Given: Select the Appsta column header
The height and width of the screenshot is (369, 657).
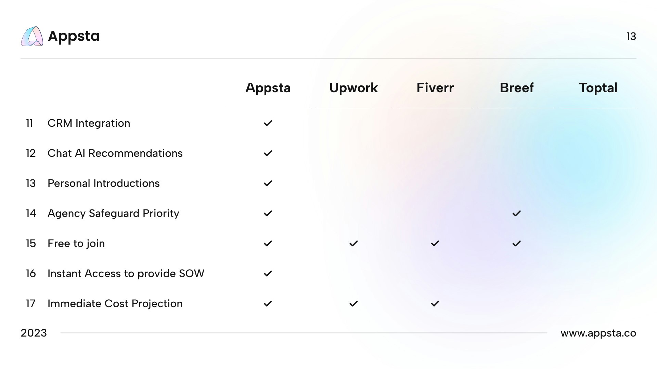Looking at the screenshot, I should [268, 88].
